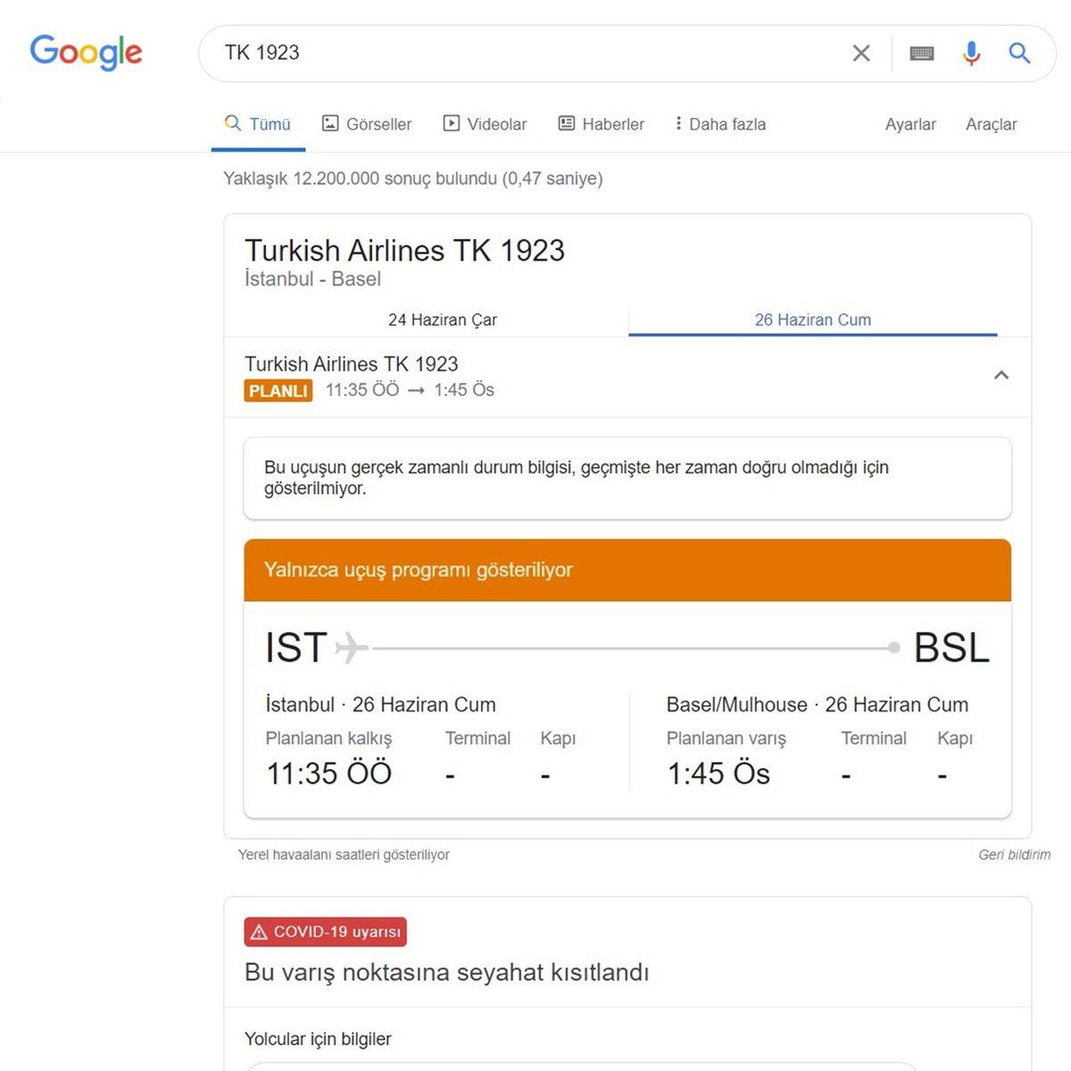
Task: Click the flight route progress line
Action: click(625, 647)
